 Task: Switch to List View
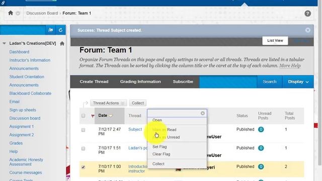click(275, 41)
